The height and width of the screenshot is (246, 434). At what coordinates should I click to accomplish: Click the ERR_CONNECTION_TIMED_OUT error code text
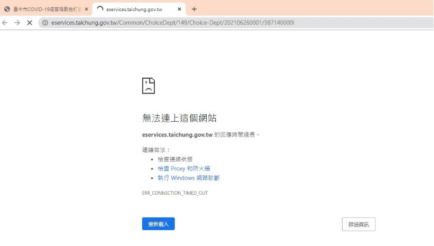(x=175, y=193)
